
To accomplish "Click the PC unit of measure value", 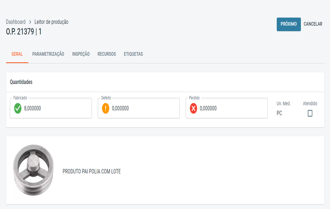I will coord(279,113).
